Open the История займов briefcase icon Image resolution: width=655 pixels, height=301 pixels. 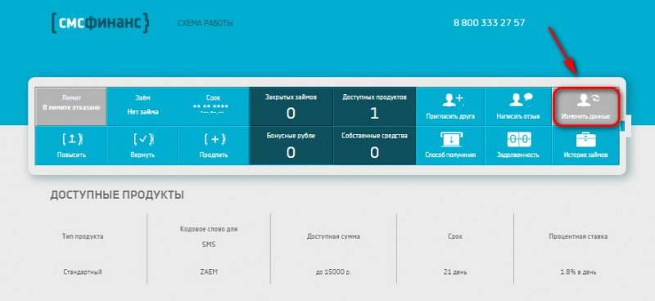(586, 139)
